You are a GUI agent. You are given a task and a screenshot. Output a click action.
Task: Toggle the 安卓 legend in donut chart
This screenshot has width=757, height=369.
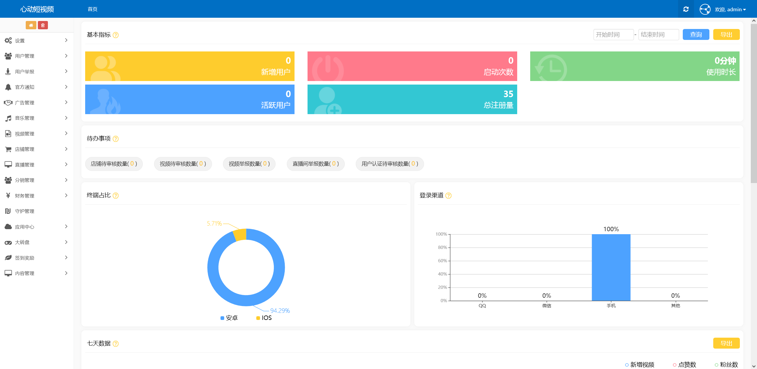(x=229, y=318)
